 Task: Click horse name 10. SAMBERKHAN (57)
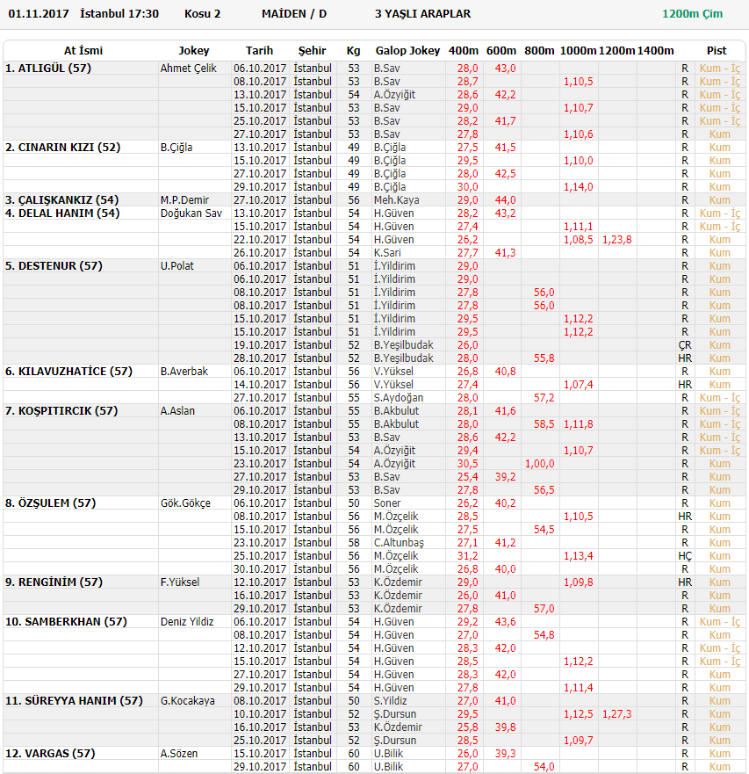[x=66, y=621]
